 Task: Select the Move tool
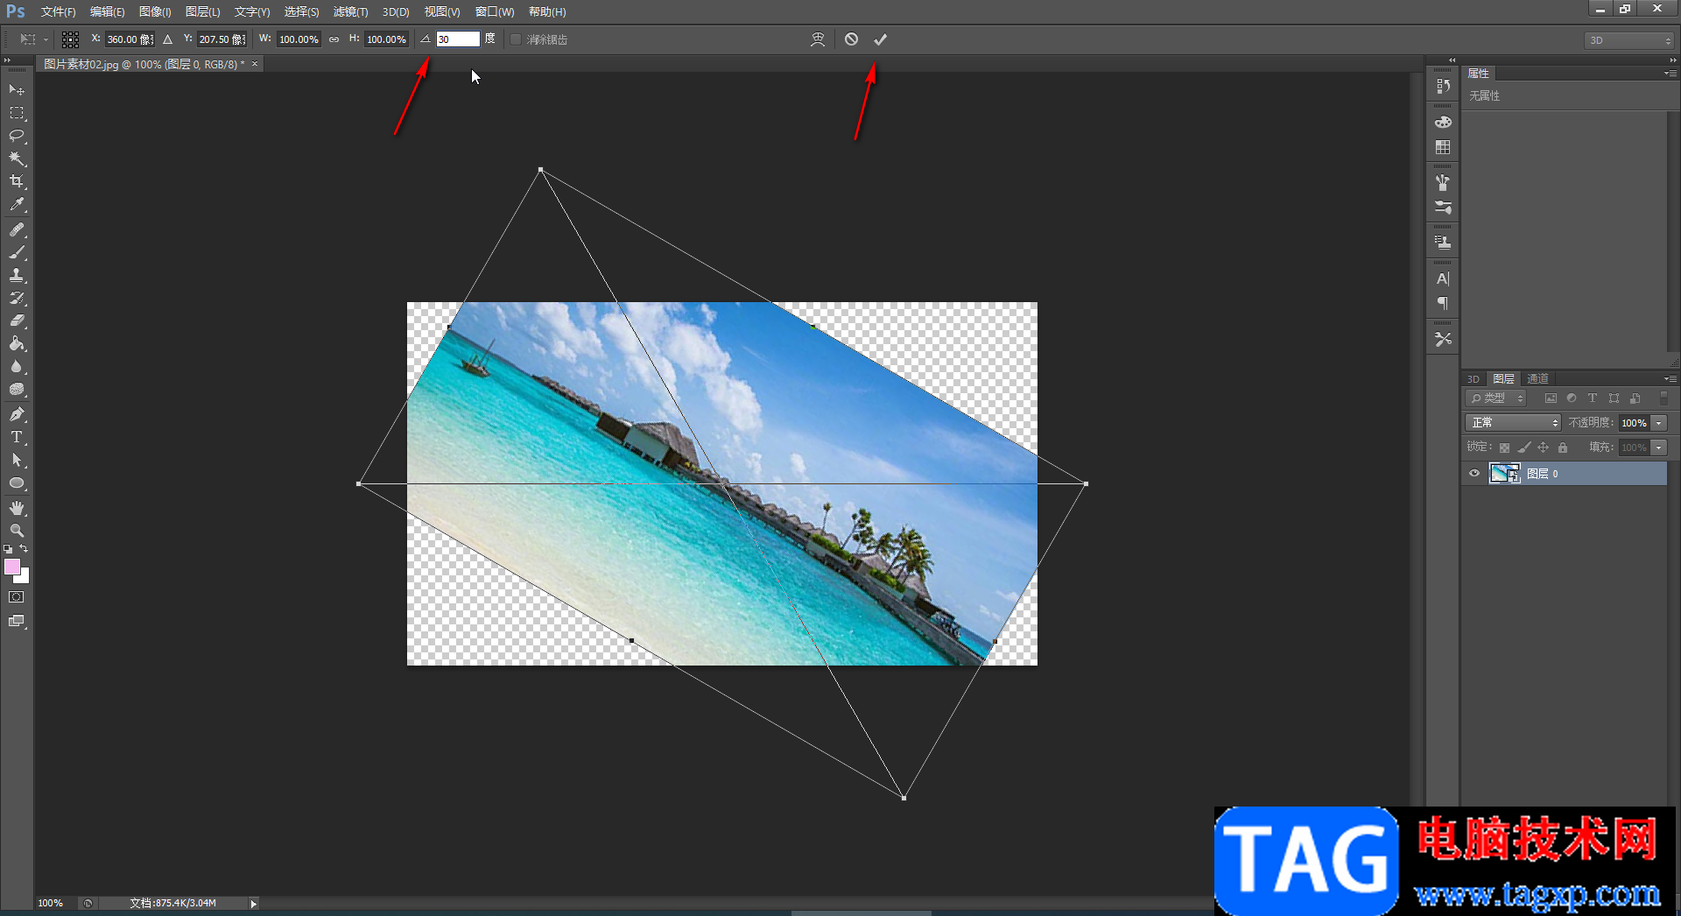(x=17, y=90)
